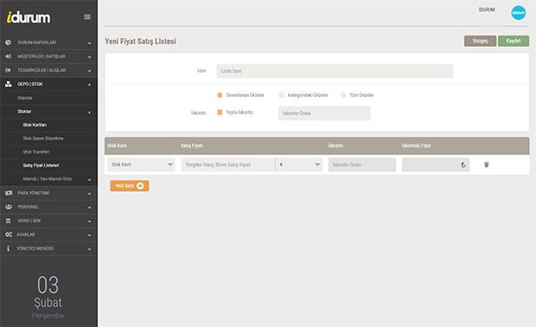Click the İDURUM username text

click(486, 10)
